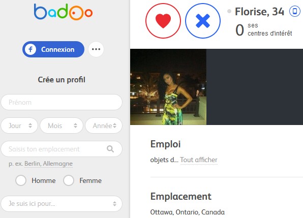Image resolution: width=303 pixels, height=218 pixels.
Task: Click the Connexion Facebook login button
Action: (x=53, y=49)
